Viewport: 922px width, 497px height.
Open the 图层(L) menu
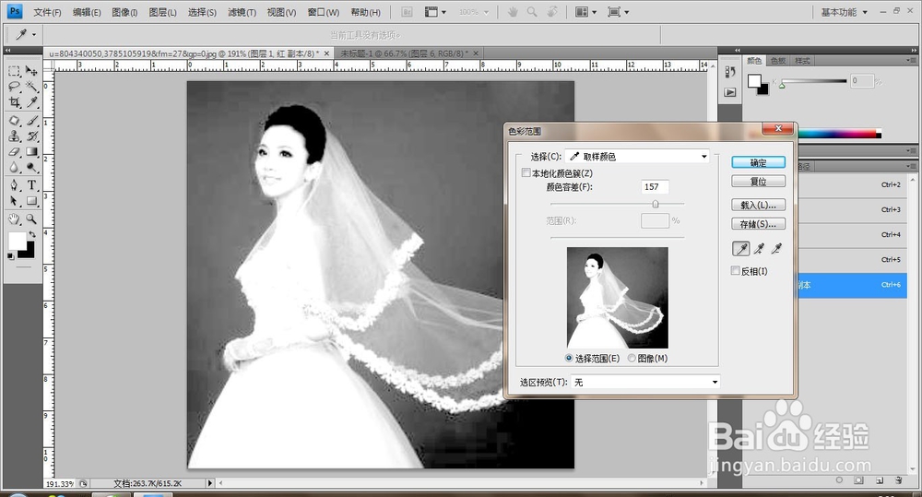tap(162, 12)
